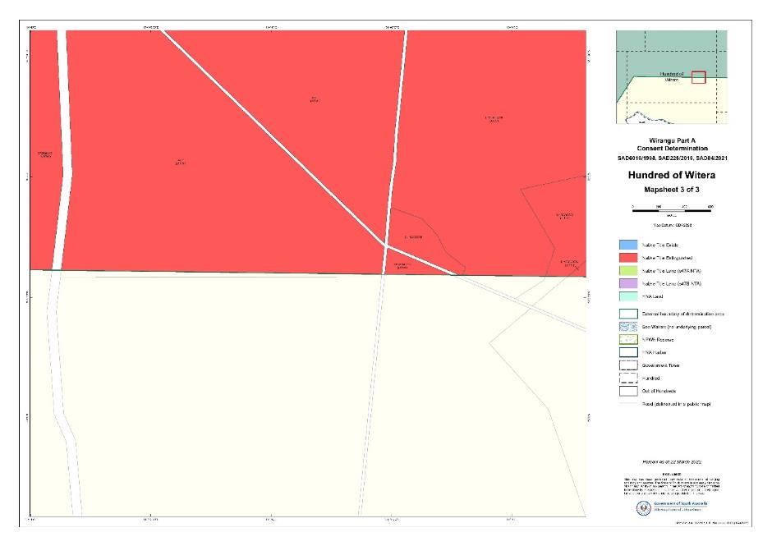The height and width of the screenshot is (546, 772).
Task: Click the parcel label in top-right red block
Action: point(494,119)
